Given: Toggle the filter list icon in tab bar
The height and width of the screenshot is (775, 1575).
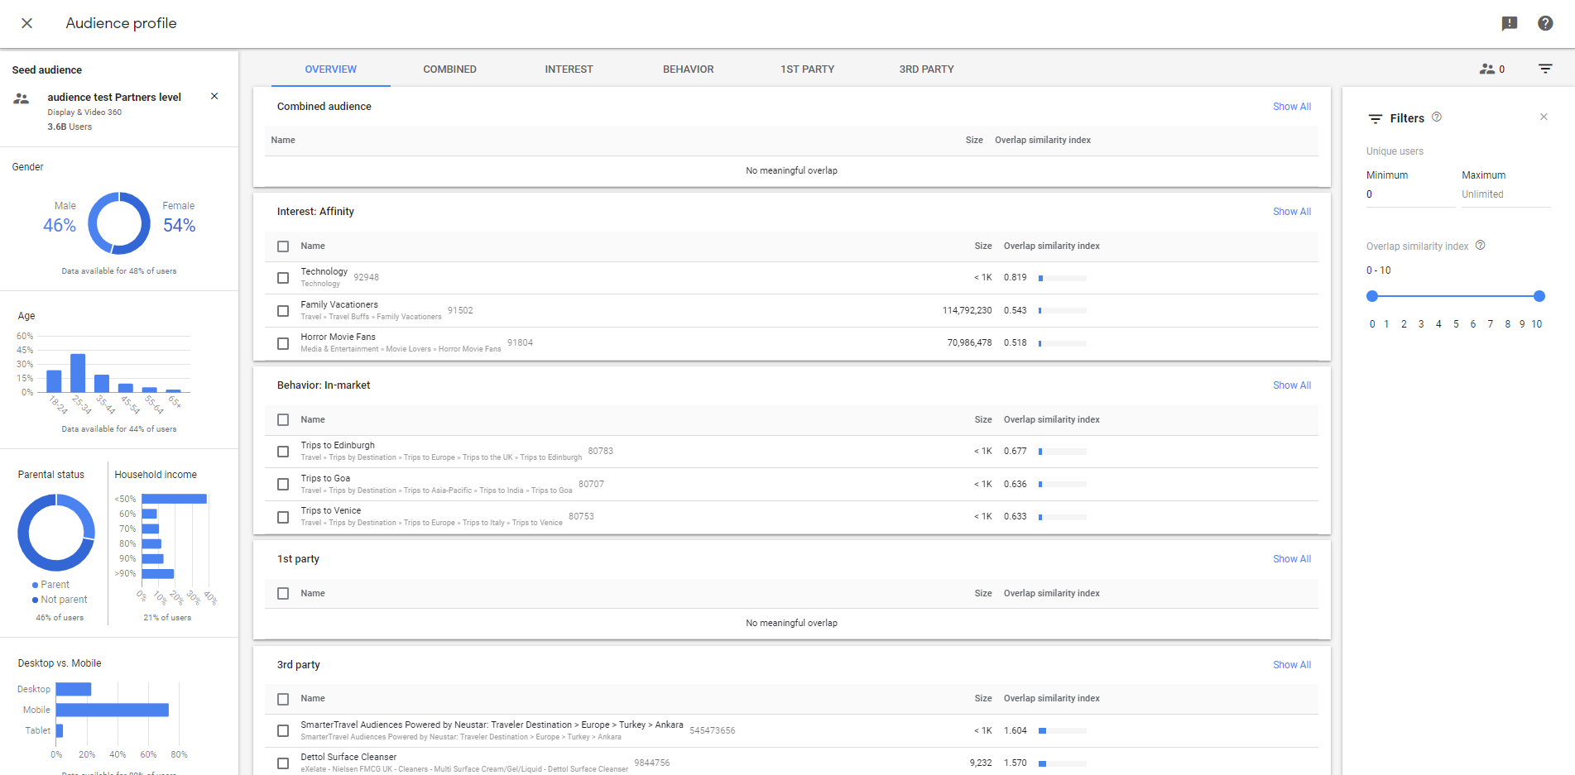Looking at the screenshot, I should pos(1545,69).
